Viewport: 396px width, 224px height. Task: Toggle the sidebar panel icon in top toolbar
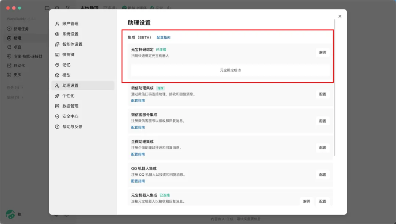coord(47,8)
